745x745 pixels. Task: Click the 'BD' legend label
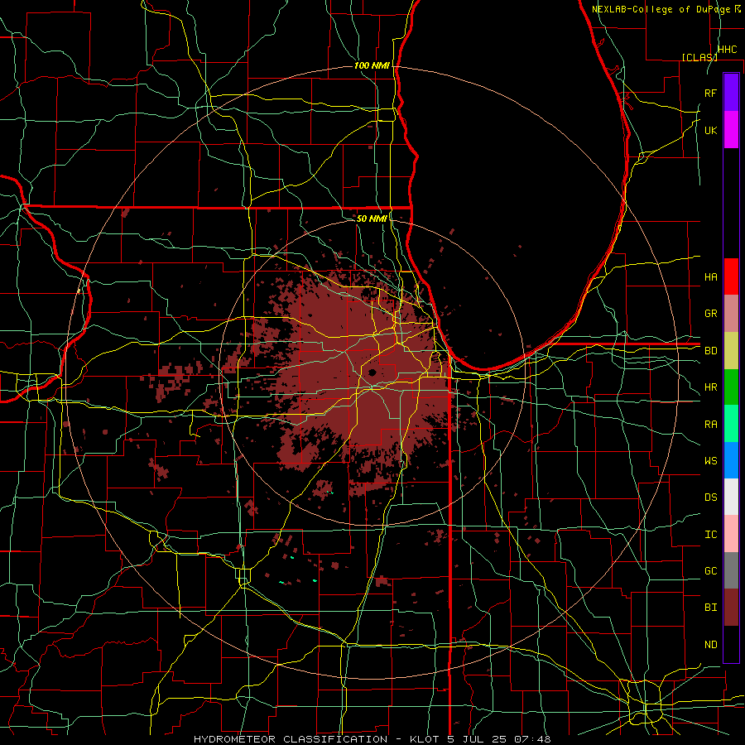tap(710, 351)
